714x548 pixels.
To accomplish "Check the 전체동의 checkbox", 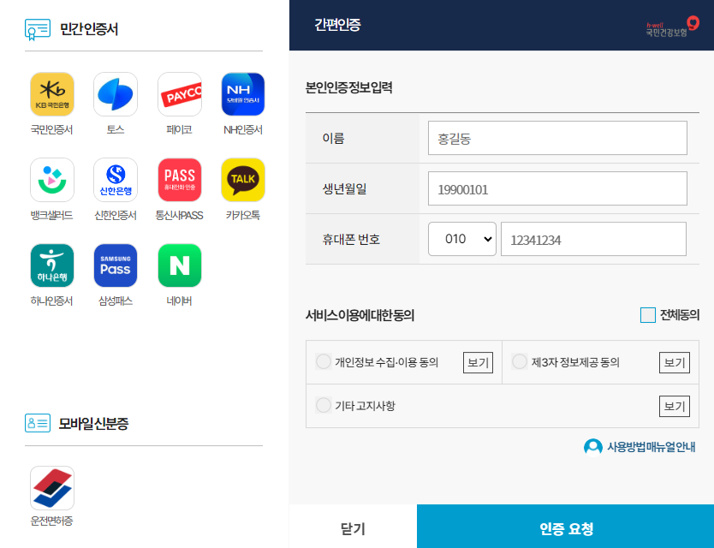I will tap(647, 315).
